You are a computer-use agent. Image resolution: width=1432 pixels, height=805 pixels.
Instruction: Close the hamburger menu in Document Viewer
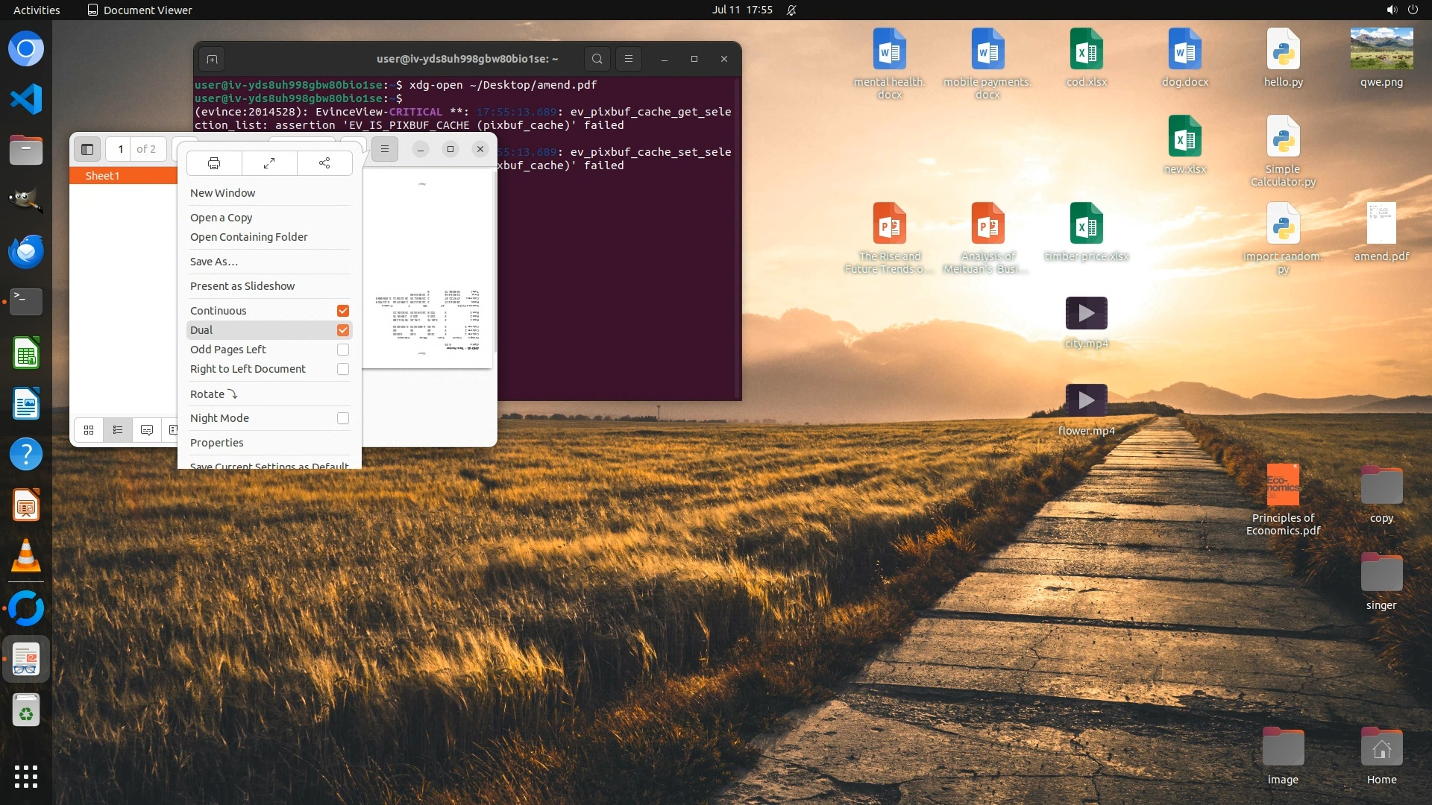(385, 149)
